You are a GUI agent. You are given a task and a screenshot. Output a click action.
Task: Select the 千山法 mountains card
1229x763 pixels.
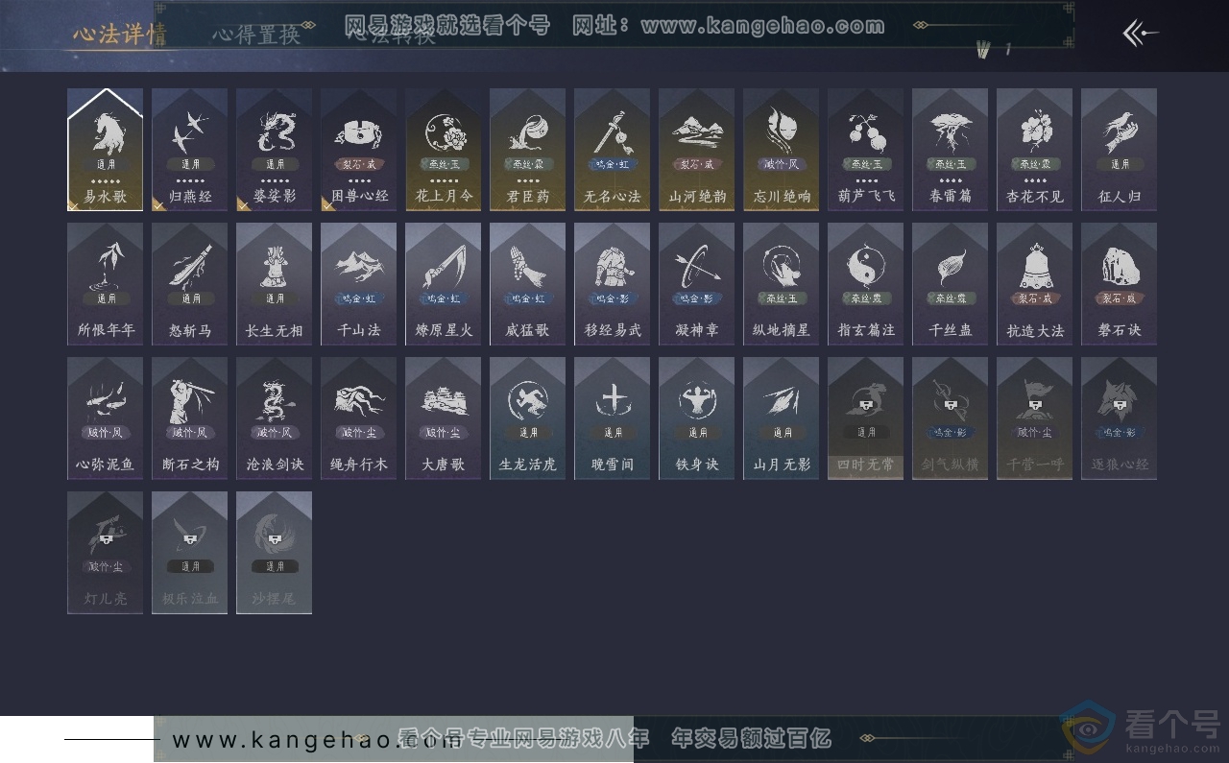[x=359, y=284]
